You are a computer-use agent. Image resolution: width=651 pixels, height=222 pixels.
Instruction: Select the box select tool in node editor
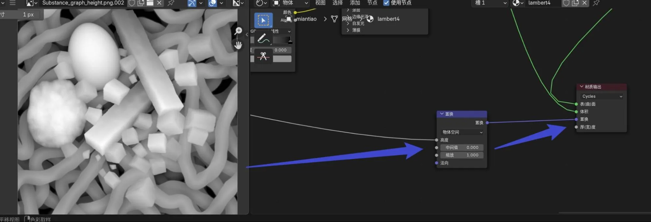coord(263,20)
